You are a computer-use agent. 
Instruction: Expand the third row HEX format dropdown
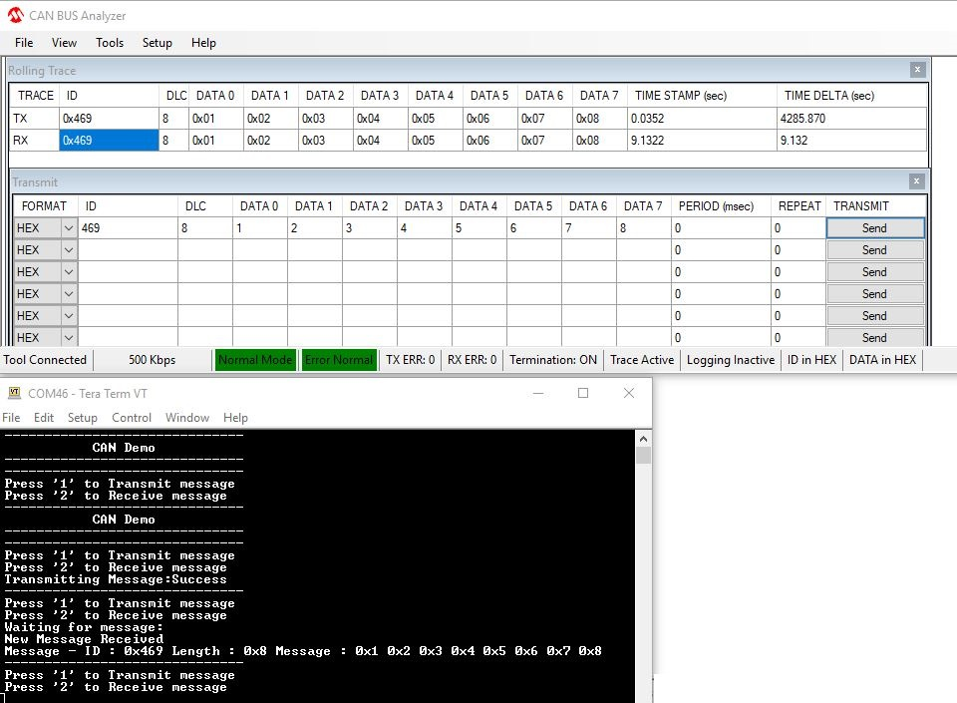69,272
